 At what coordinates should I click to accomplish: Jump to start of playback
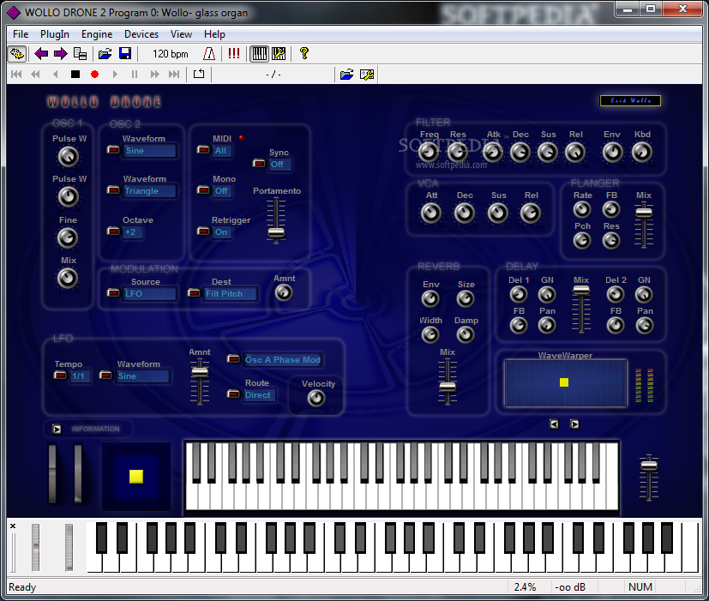16,75
